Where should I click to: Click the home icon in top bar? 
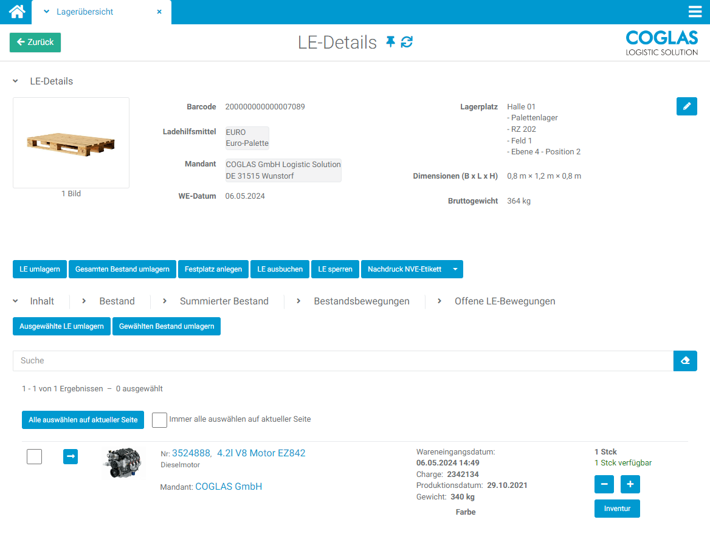[17, 12]
